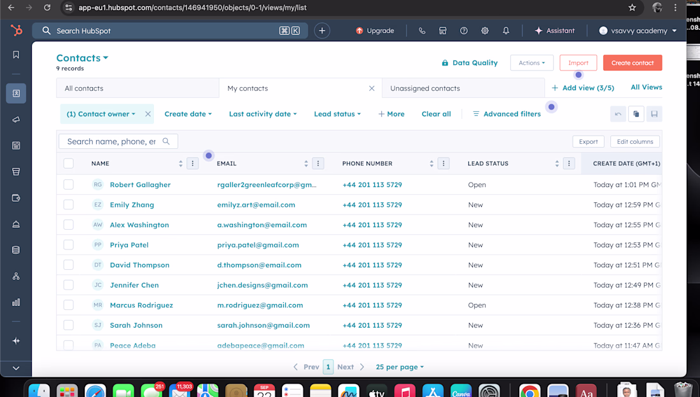Viewport: 700px width, 397px height.
Task: Select the Contacts (CRM) sidebar icon
Action: pos(16,94)
